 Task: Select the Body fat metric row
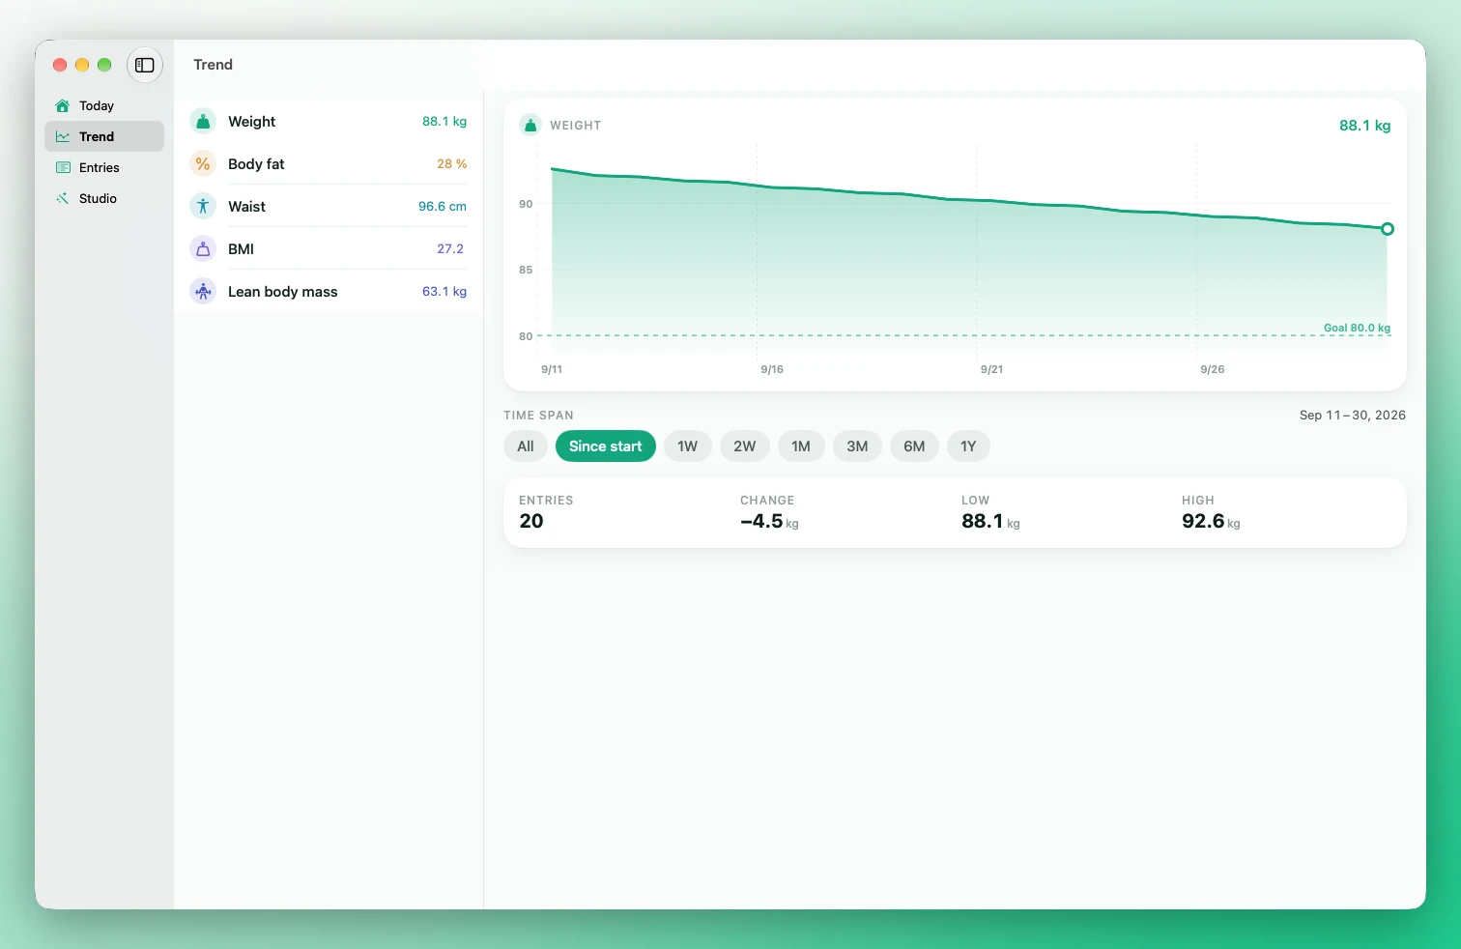[329, 164]
